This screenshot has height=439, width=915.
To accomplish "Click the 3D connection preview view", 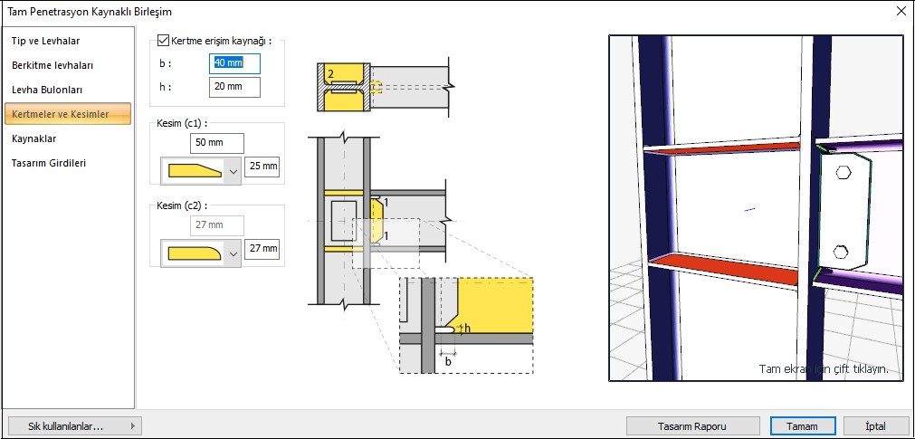I will point(757,207).
